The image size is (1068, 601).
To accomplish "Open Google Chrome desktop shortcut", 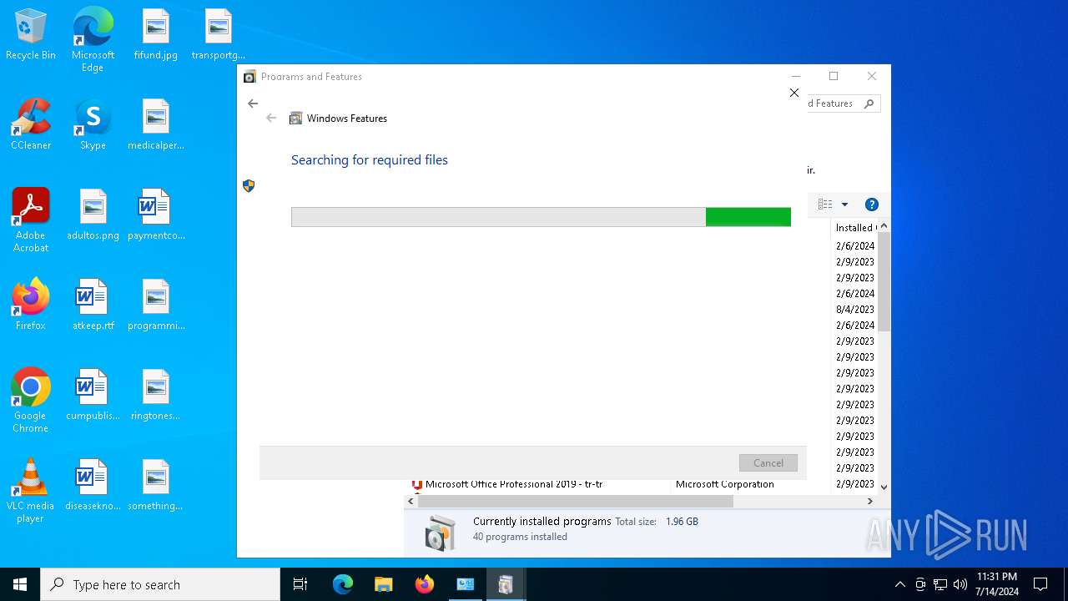I will tap(31, 401).
